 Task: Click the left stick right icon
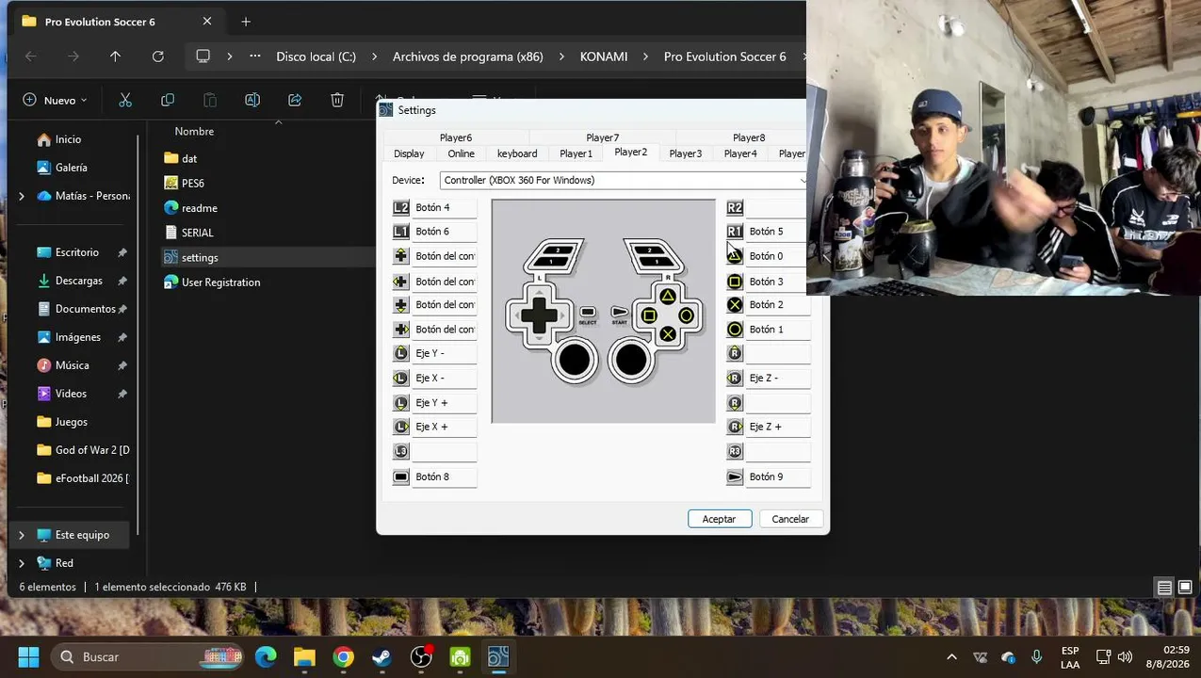[401, 427]
